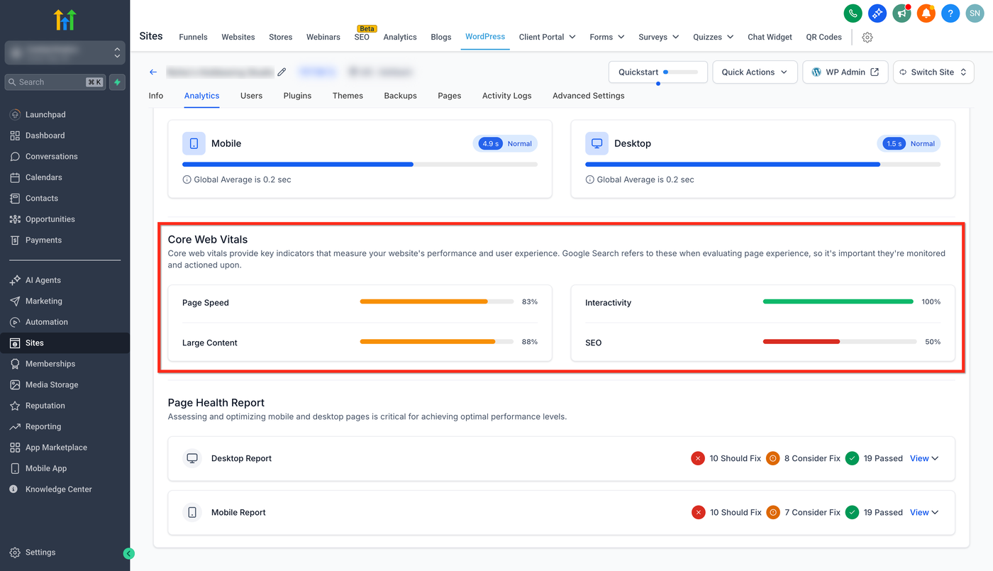The height and width of the screenshot is (571, 993).
Task: Click the Quickstart progress bar button
Action: [658, 72]
